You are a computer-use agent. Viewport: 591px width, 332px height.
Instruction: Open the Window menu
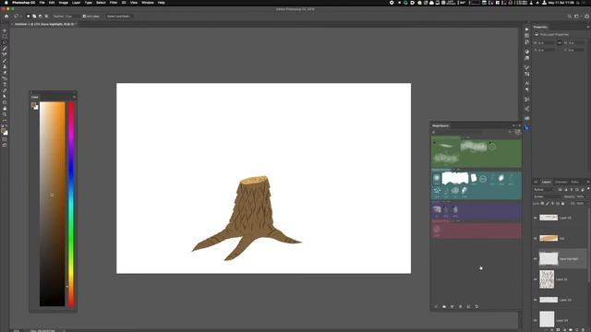click(x=148, y=3)
